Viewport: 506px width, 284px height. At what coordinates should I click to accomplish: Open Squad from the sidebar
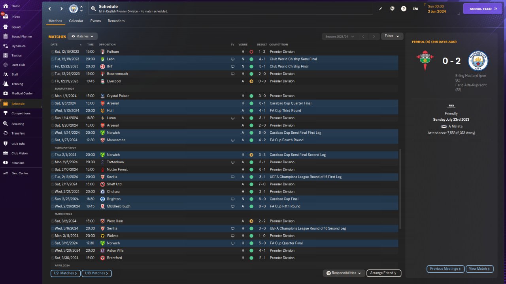click(21, 27)
